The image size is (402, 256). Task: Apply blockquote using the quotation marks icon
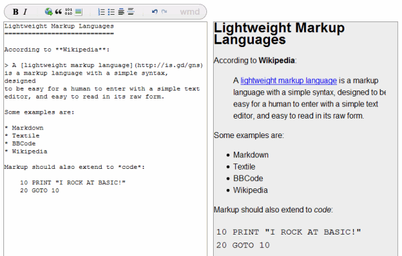pyautogui.click(x=58, y=11)
